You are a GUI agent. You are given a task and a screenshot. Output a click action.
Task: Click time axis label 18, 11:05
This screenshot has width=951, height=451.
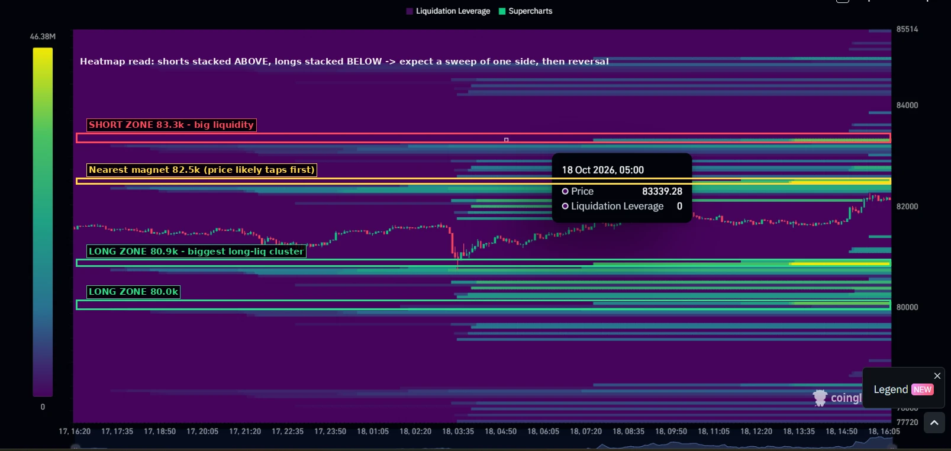tap(714, 431)
